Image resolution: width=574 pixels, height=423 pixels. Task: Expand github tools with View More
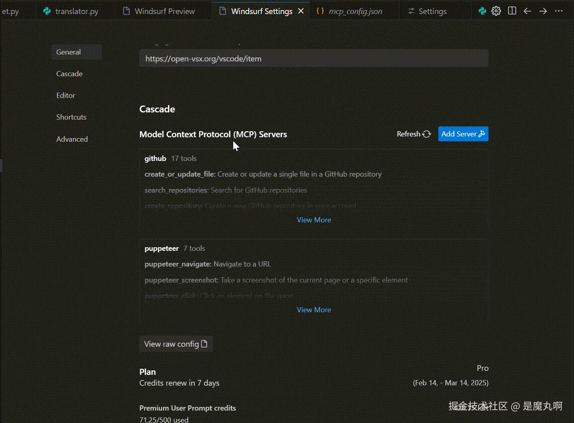(x=314, y=220)
